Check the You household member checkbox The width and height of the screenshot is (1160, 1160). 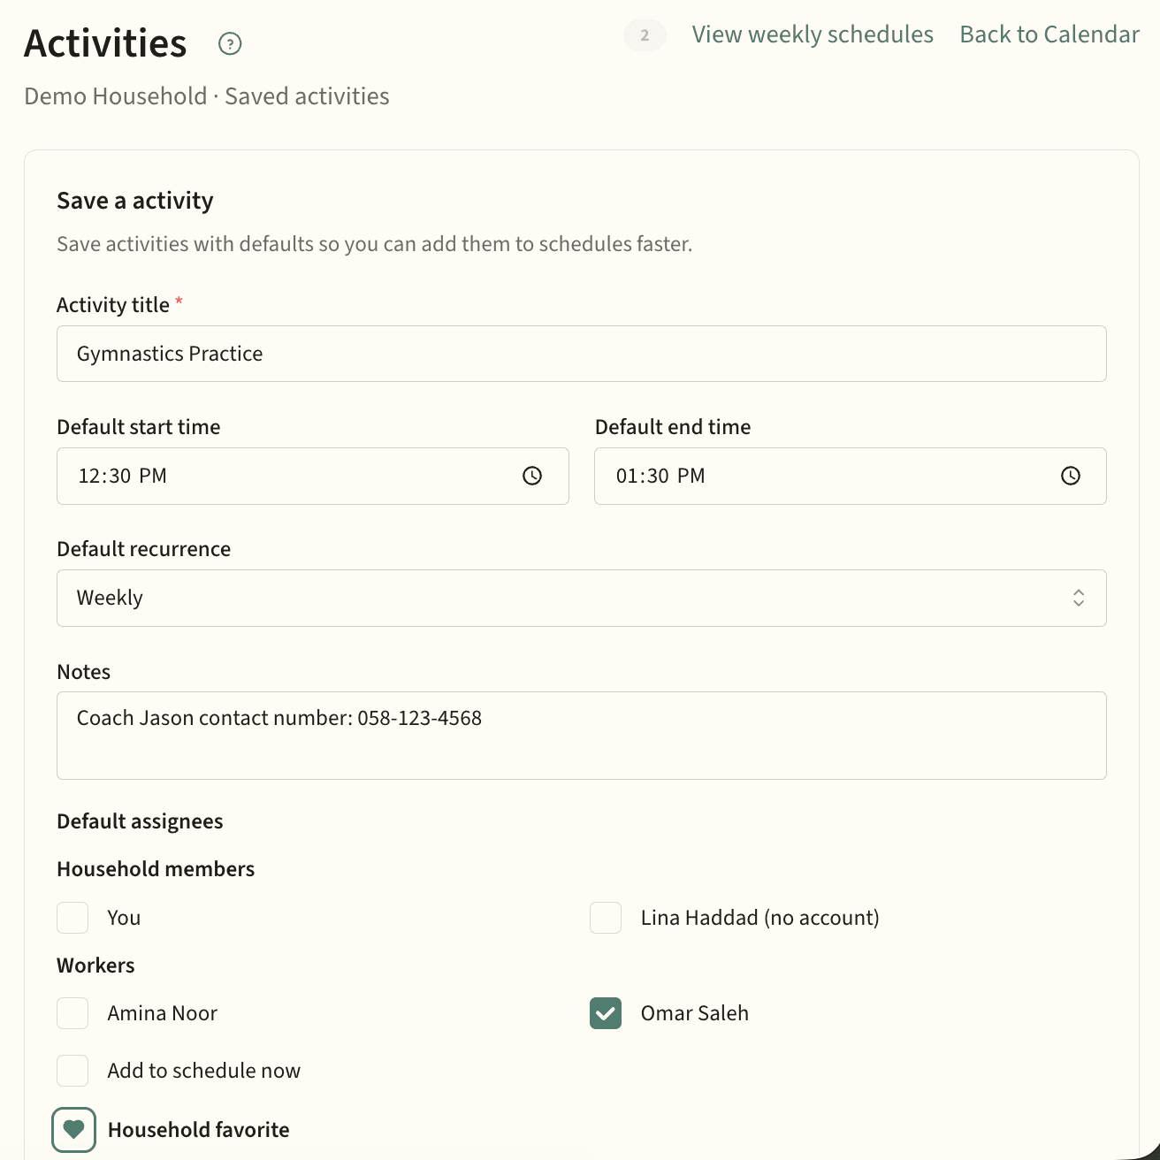(72, 918)
